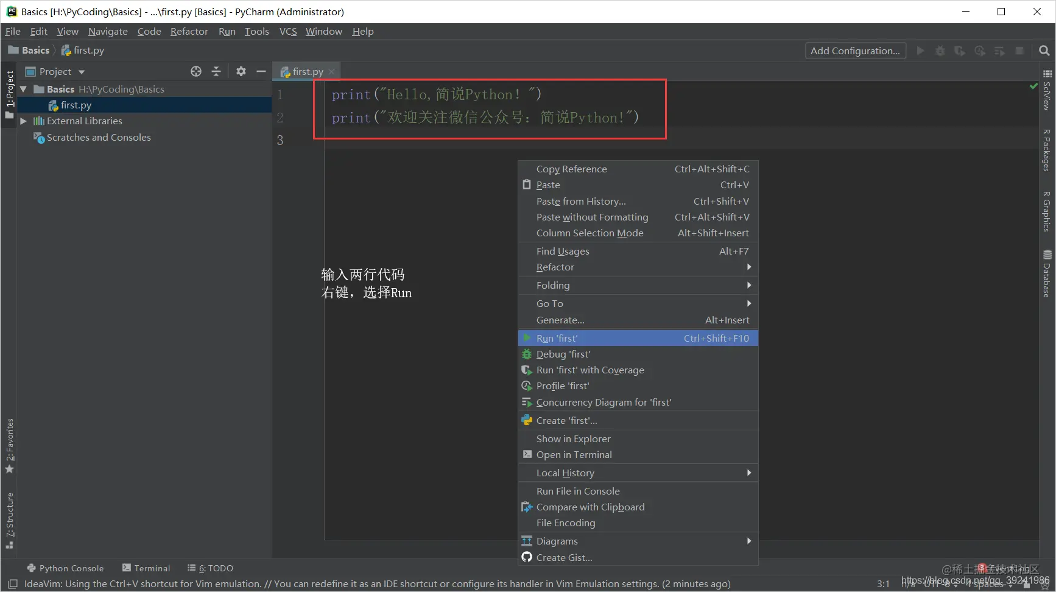Screen dimensions: 1056x592
Task: Select Debug 'first' in context menu
Action: coord(638,354)
